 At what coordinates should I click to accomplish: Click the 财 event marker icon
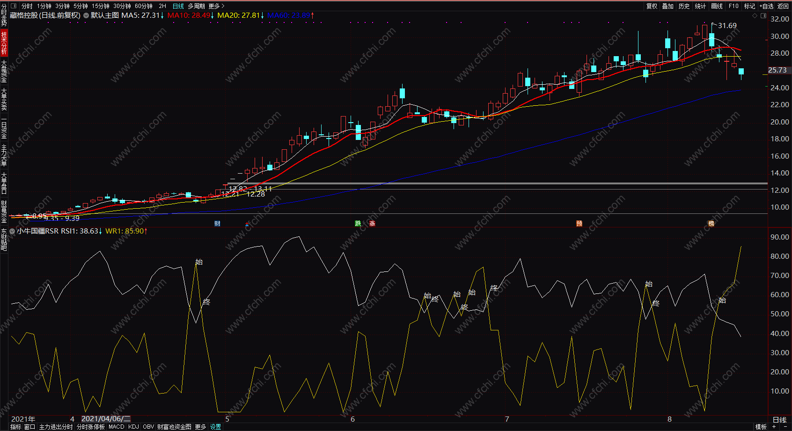[217, 224]
